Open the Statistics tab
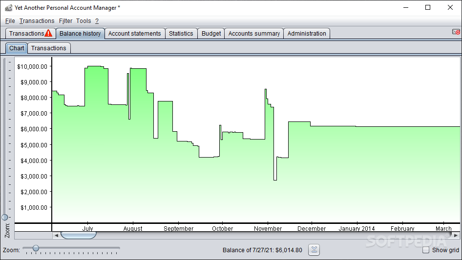Image resolution: width=462 pixels, height=260 pixels. pyautogui.click(x=181, y=33)
